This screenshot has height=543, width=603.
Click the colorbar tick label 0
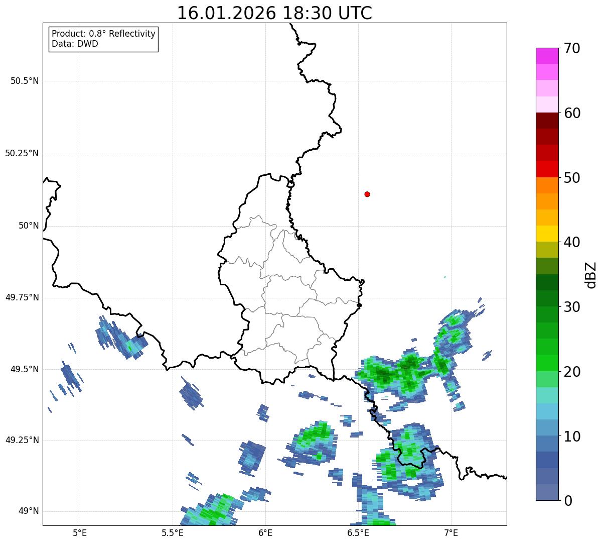click(568, 500)
